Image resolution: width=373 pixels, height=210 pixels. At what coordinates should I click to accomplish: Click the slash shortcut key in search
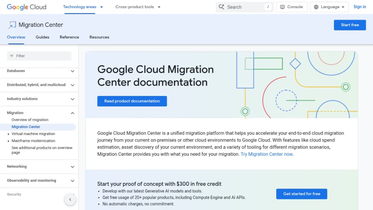click(268, 7)
